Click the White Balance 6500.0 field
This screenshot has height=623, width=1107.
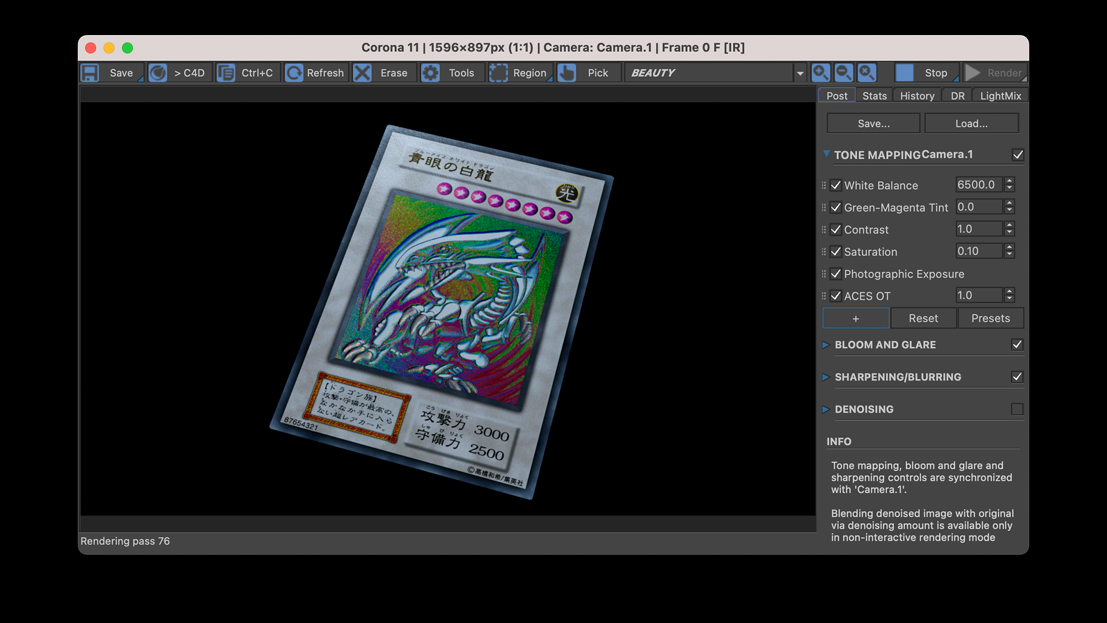979,185
